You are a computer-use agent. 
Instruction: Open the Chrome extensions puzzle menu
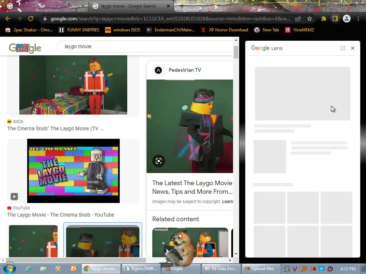click(324, 19)
